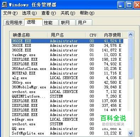Select the QQ.exe process
140x137 pixels.
pos(67,128)
